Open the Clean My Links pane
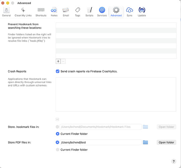Screen dimensions: 181x168 coord(23,12)
